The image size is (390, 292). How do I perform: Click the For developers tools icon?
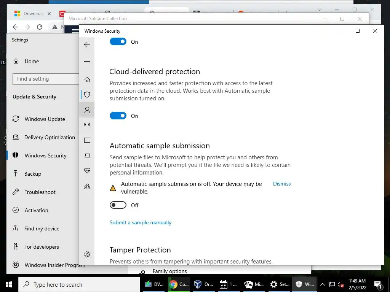tap(16, 246)
